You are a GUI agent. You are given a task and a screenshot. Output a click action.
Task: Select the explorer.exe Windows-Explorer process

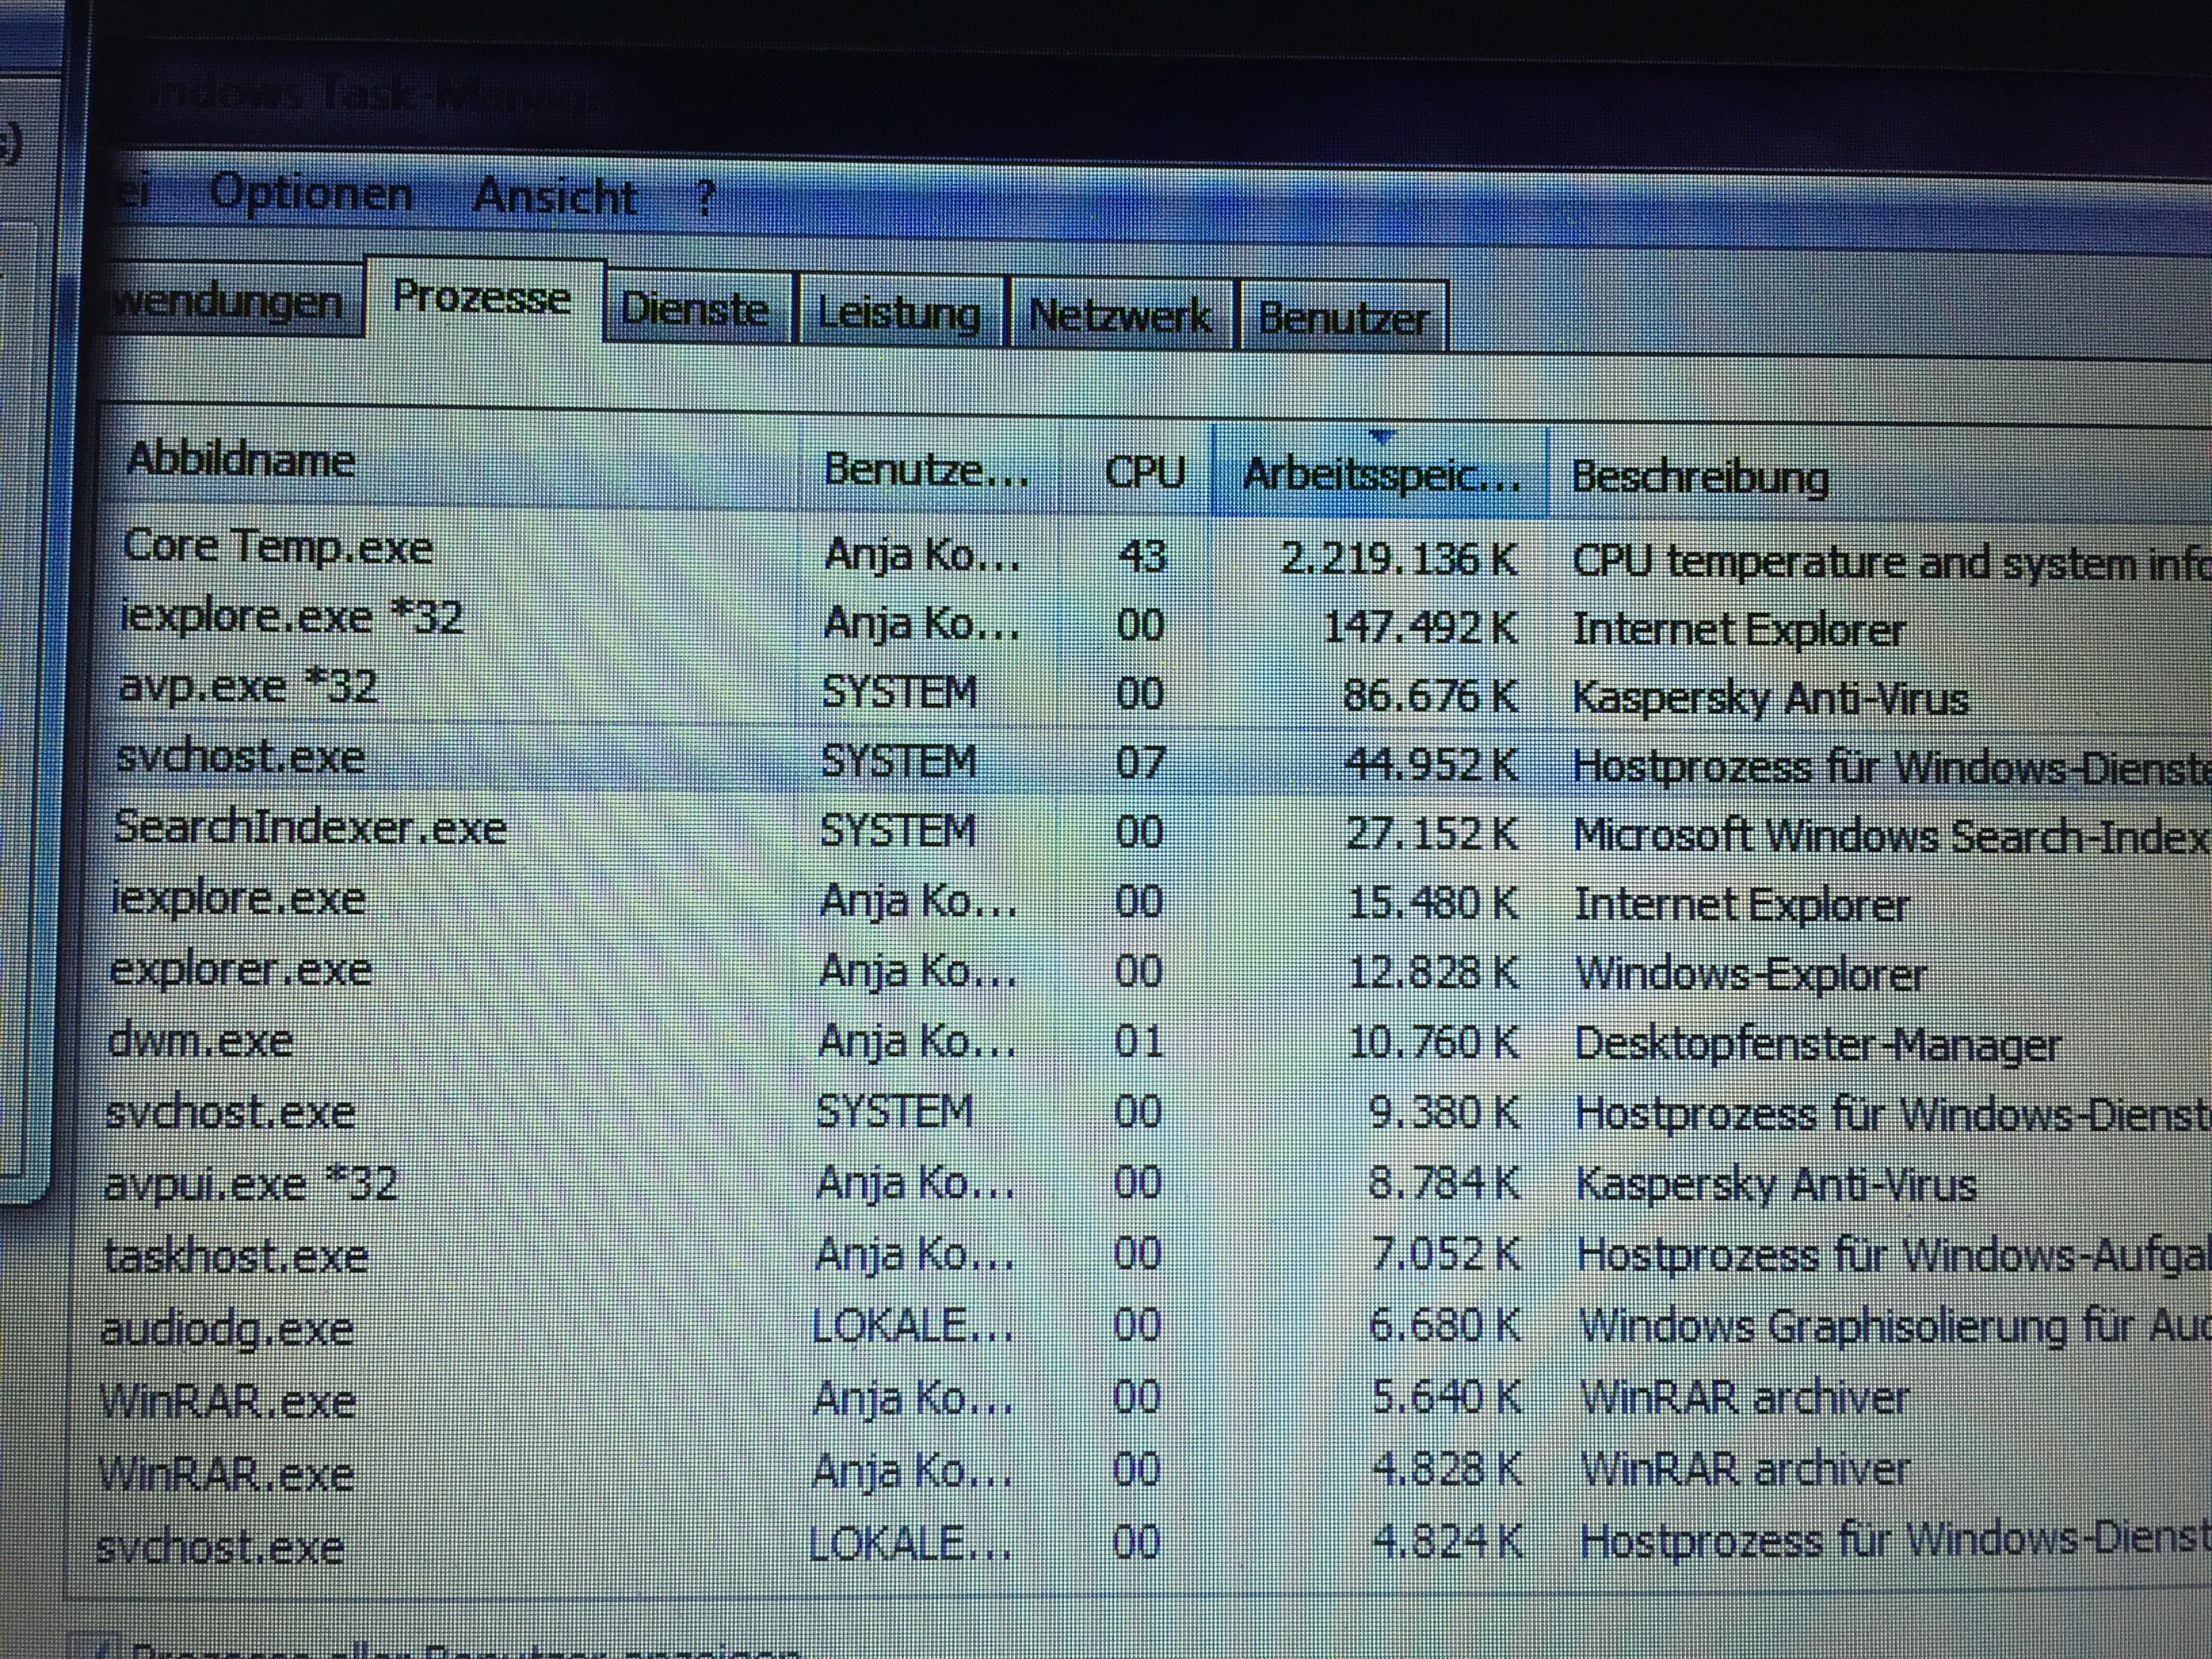tap(240, 970)
